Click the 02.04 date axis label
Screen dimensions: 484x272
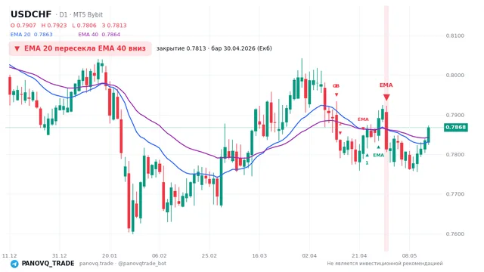309,255
